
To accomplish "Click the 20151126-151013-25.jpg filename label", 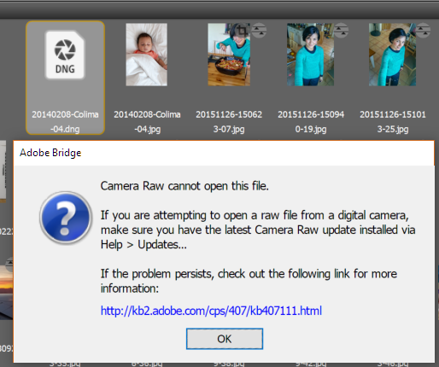I will (393, 122).
